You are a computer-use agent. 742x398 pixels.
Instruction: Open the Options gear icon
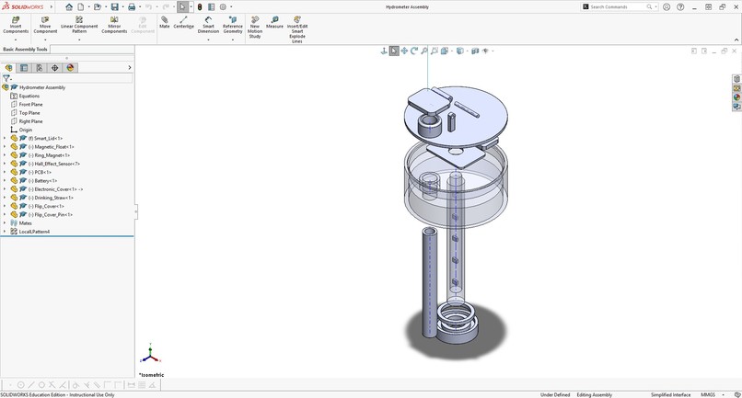[223, 7]
